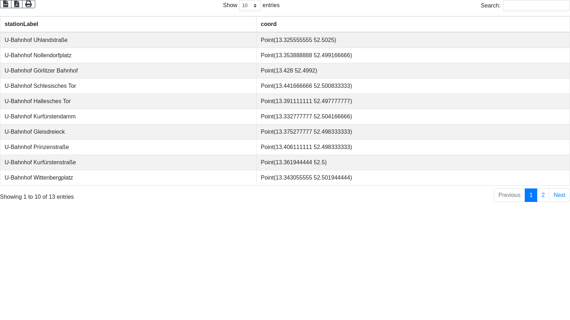The width and height of the screenshot is (570, 320).
Task: Select the U-Bahnhof Uhlandstraße row
Action: point(36,40)
